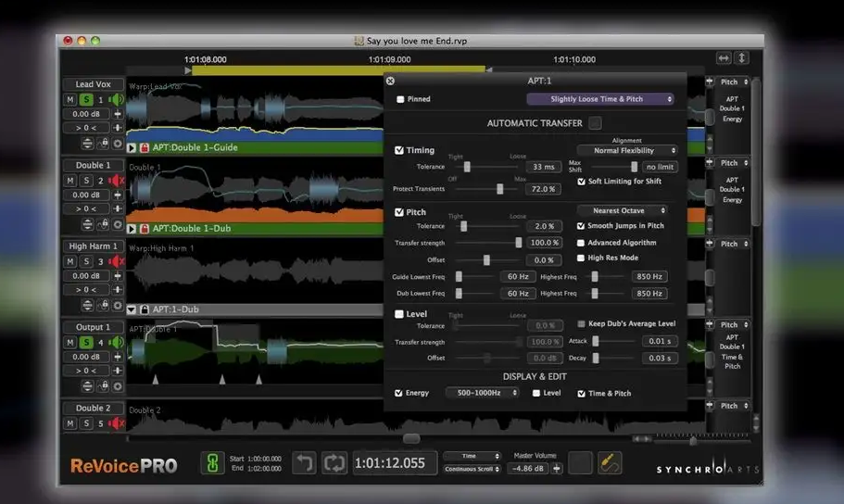Mute the Double 1 track
The height and width of the screenshot is (504, 844).
70,181
